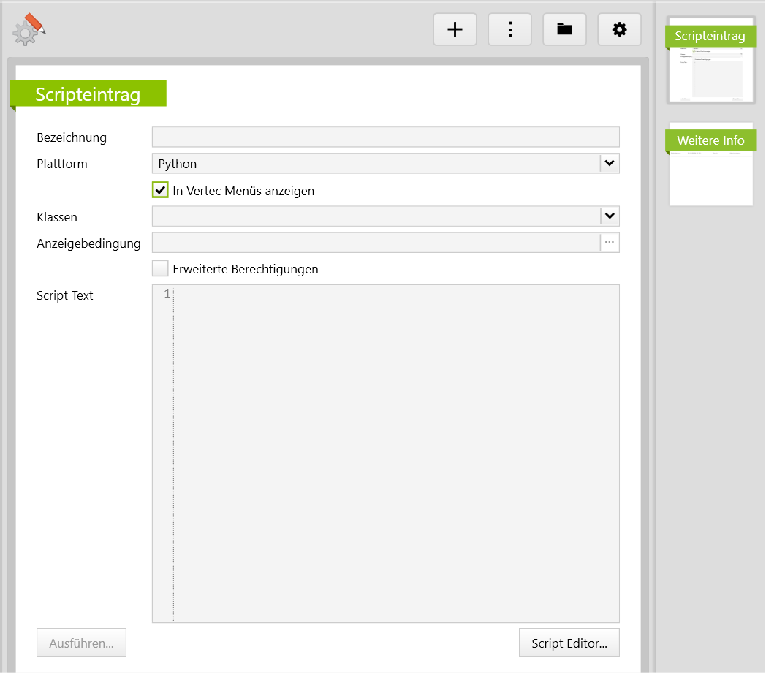Click the Script Editor... button
Image resolution: width=766 pixels, height=674 pixels.
(569, 643)
